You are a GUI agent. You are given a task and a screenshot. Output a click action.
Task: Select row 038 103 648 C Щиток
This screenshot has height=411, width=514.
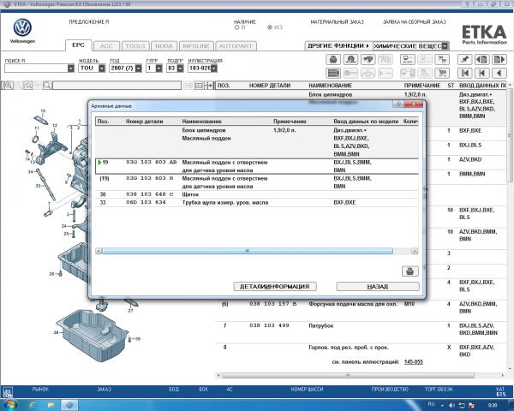257,194
